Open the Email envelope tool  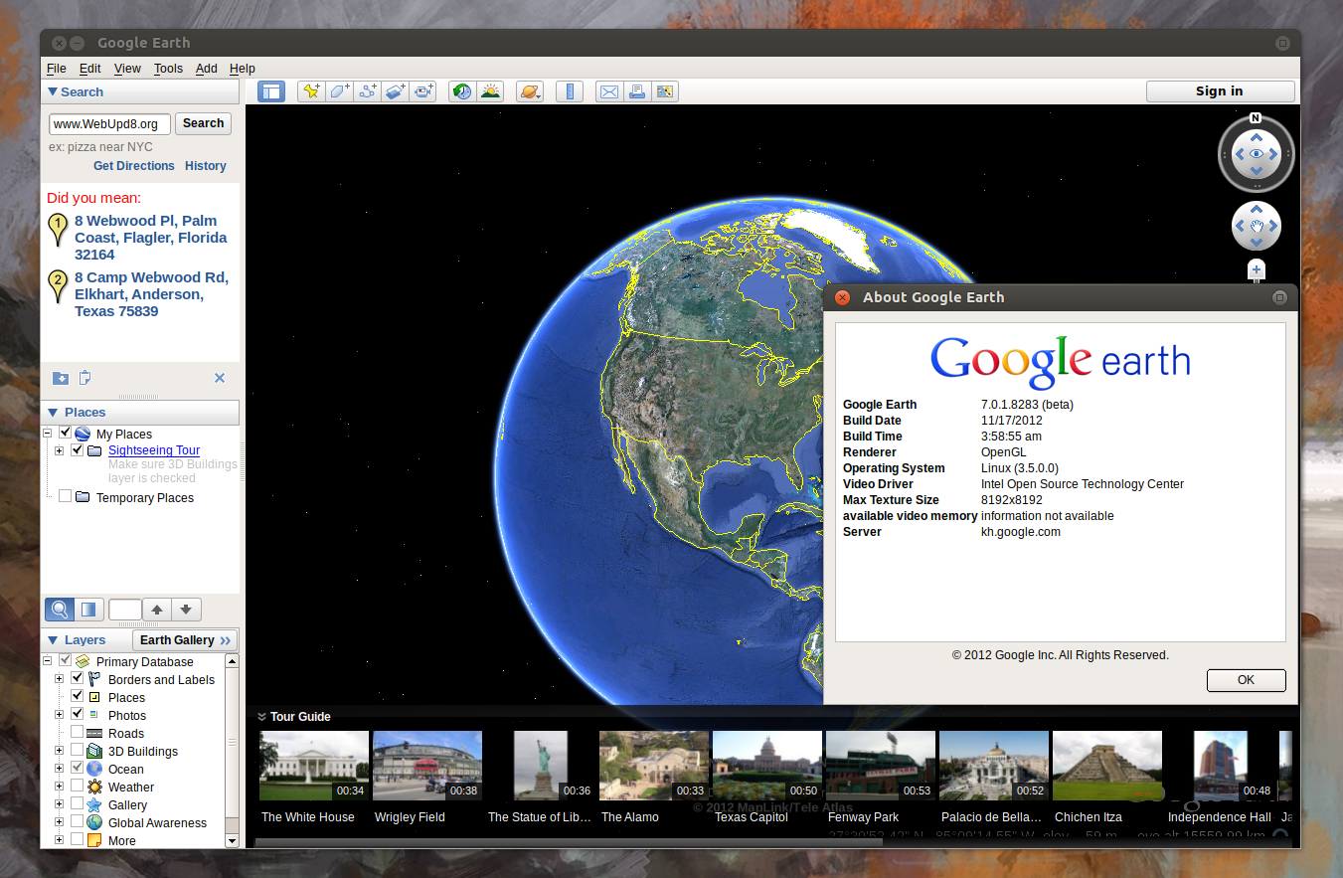click(609, 91)
